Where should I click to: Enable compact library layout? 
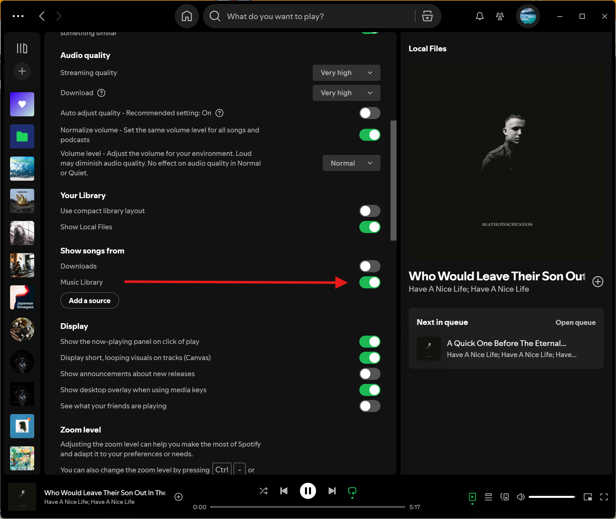pos(370,211)
